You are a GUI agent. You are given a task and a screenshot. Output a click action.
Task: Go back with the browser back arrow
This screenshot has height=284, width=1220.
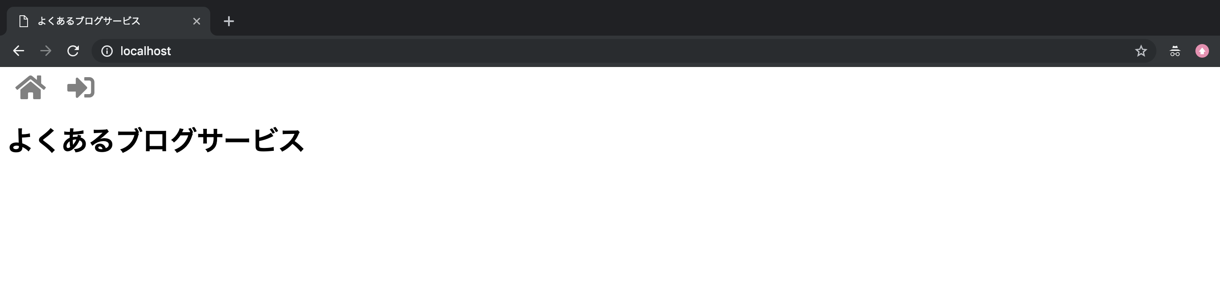tap(19, 50)
